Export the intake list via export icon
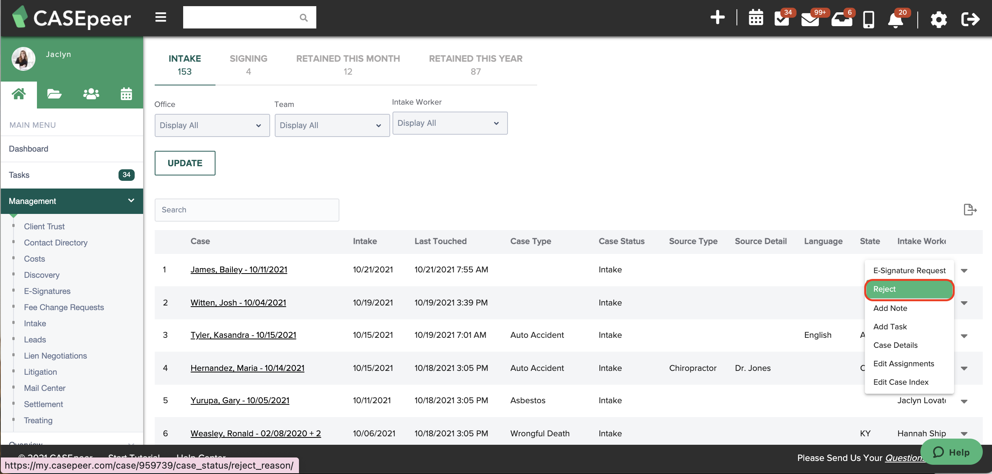 coord(970,209)
